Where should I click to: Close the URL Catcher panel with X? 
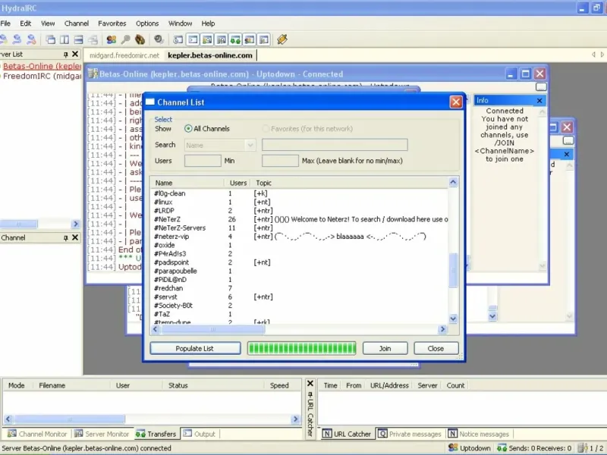tap(310, 384)
